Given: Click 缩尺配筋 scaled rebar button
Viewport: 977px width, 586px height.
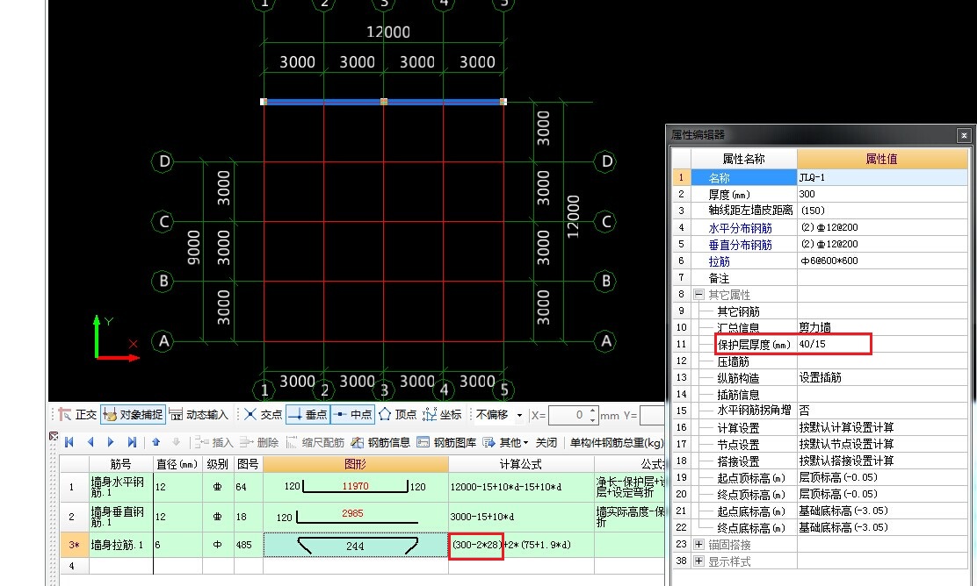Looking at the screenshot, I should pos(315,442).
